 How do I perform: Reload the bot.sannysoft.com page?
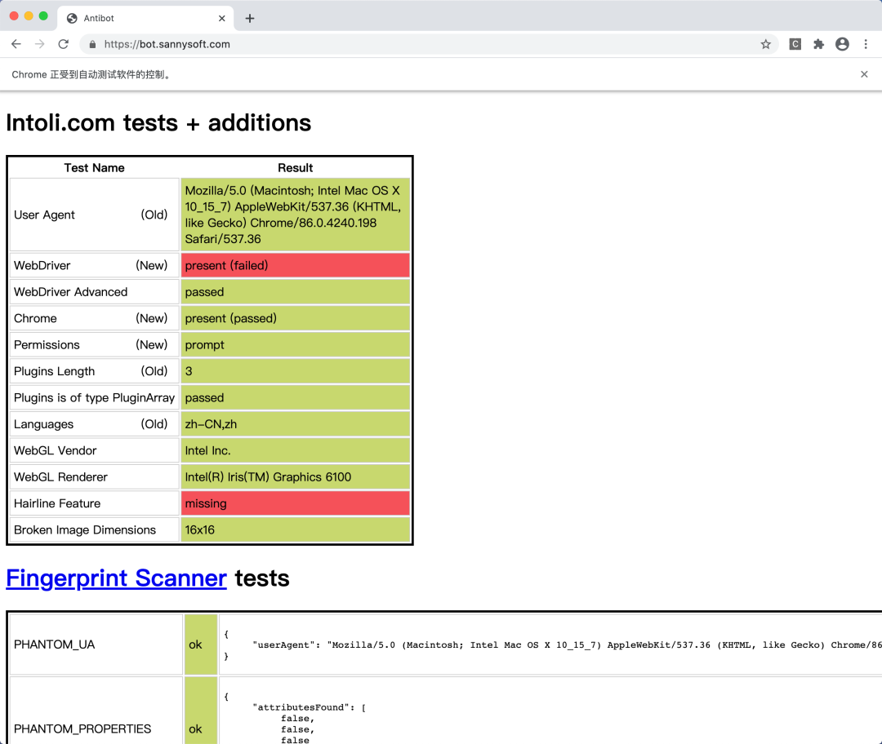[64, 44]
